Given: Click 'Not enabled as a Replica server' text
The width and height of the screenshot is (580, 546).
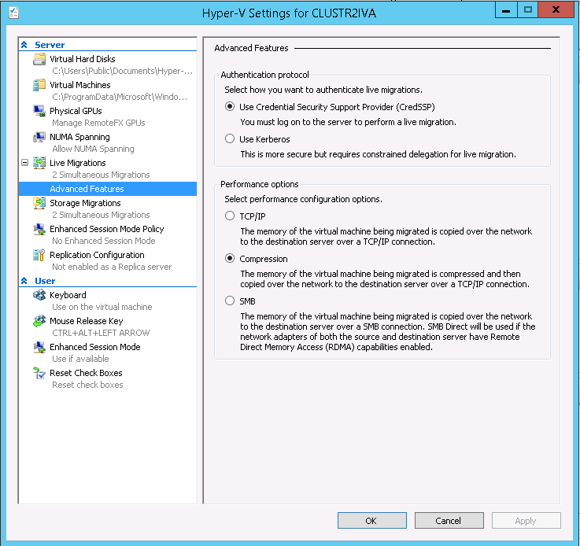Looking at the screenshot, I should click(x=112, y=267).
